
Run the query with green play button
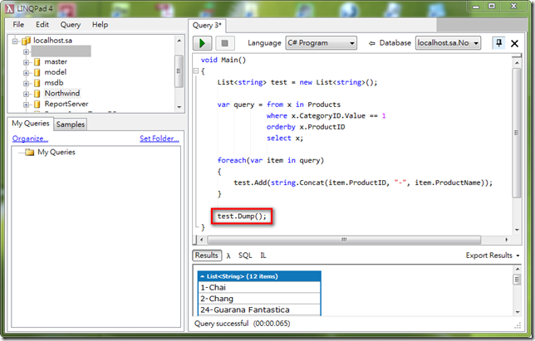pyautogui.click(x=203, y=43)
